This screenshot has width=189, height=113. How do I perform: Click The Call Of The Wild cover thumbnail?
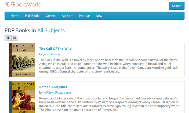[22, 60]
